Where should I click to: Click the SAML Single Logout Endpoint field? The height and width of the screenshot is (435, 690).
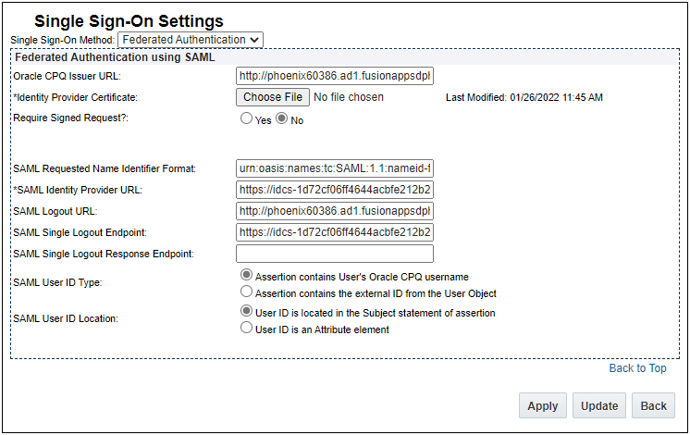tap(335, 232)
